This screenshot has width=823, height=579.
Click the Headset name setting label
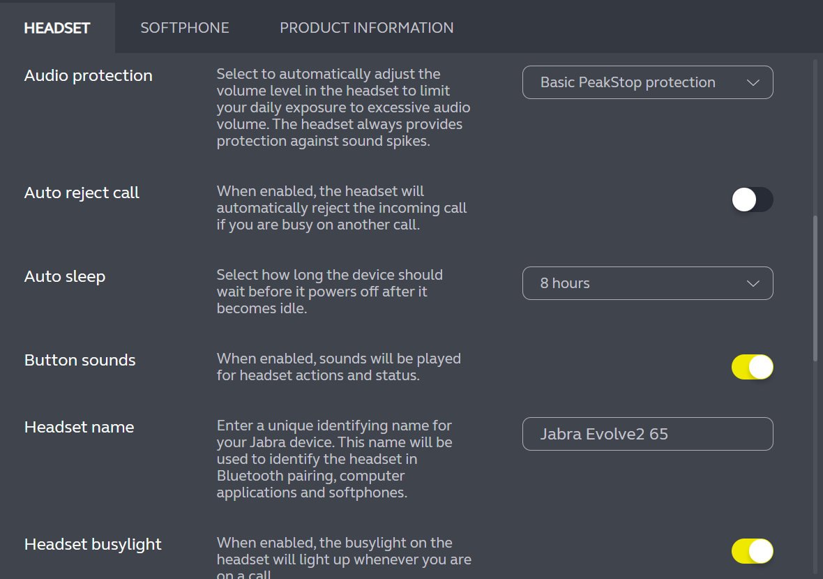click(x=79, y=427)
